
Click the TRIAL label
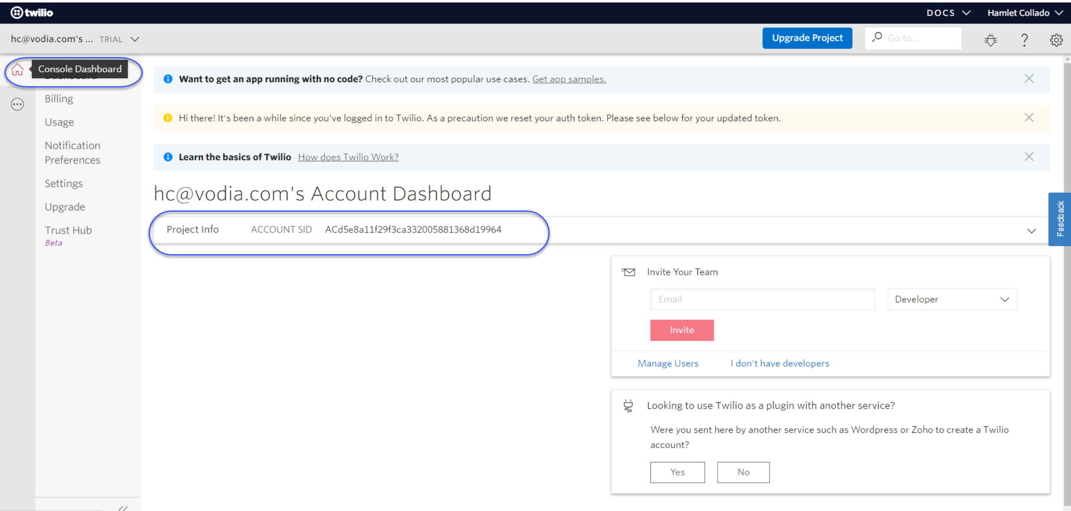(x=111, y=39)
